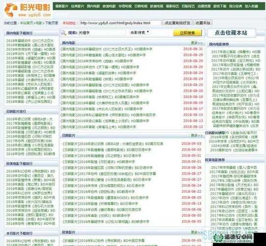This screenshot has width=266, height=246.
Task: Focus the 关键字 search input box
Action: (101, 32)
